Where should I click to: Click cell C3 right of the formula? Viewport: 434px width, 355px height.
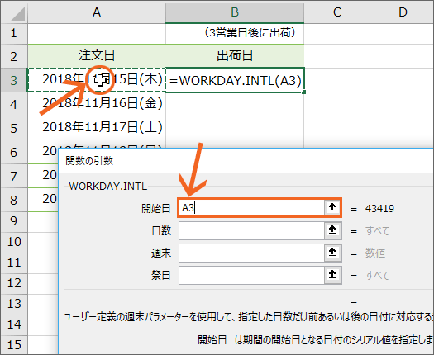click(336, 80)
